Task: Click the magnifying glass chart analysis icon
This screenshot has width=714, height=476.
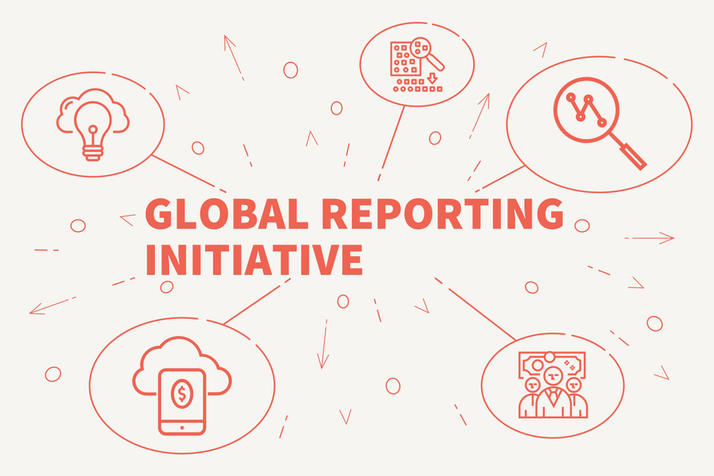Action: (x=600, y=123)
